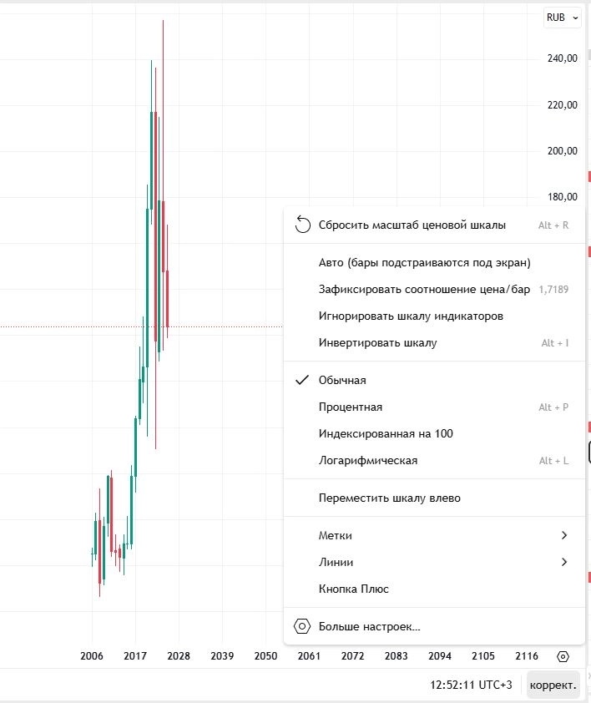Click the hexagon icon beside Больше настроек
Image resolution: width=591 pixels, height=703 pixels.
pos(302,626)
